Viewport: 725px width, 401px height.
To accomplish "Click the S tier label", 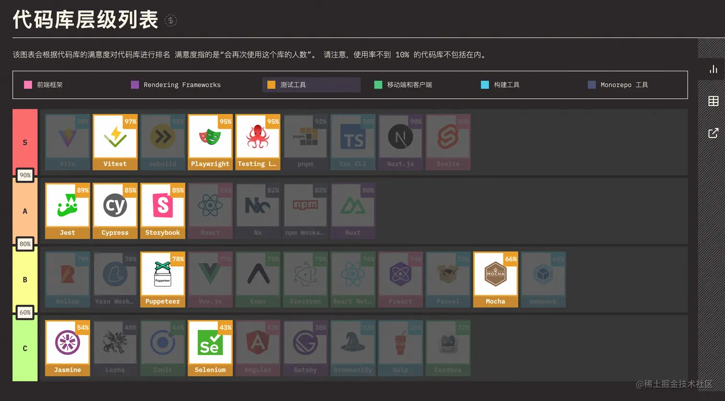I will coord(25,142).
